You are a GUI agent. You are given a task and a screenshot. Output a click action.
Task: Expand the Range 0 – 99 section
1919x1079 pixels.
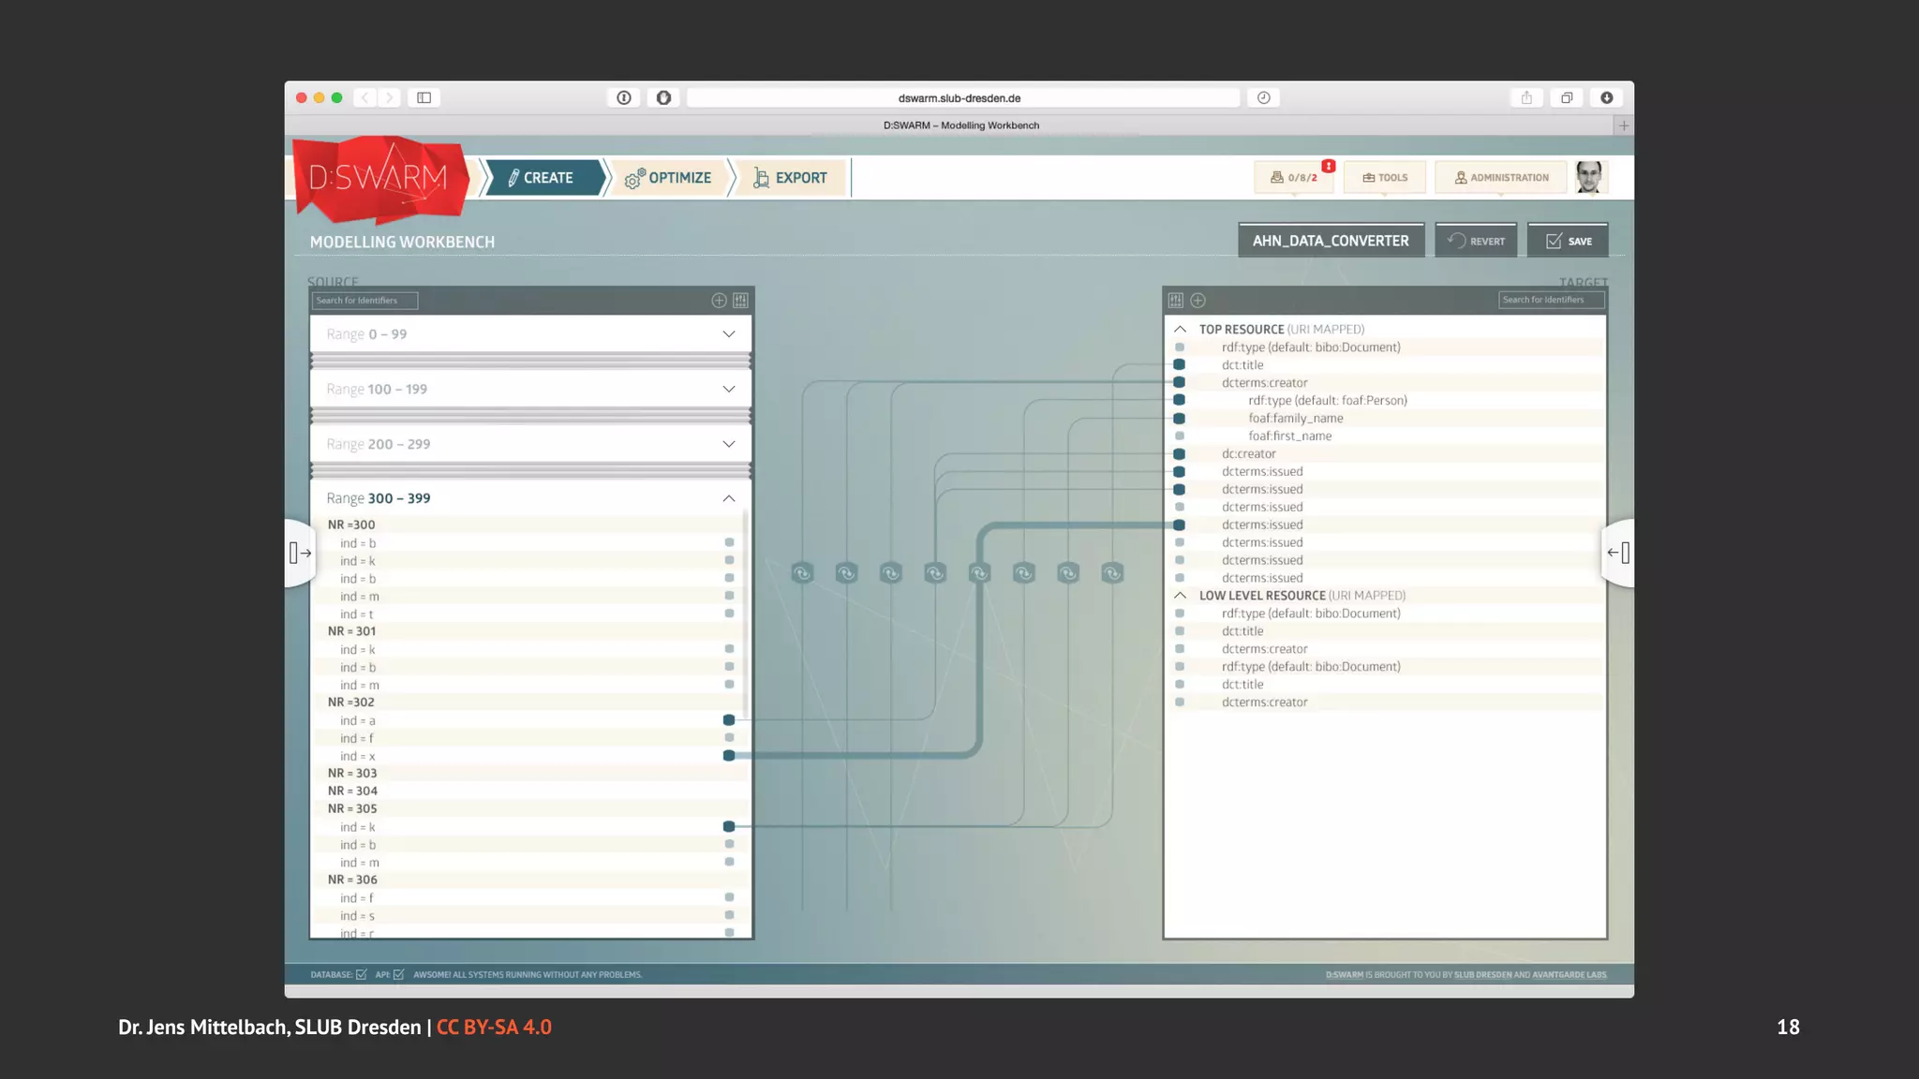point(728,334)
